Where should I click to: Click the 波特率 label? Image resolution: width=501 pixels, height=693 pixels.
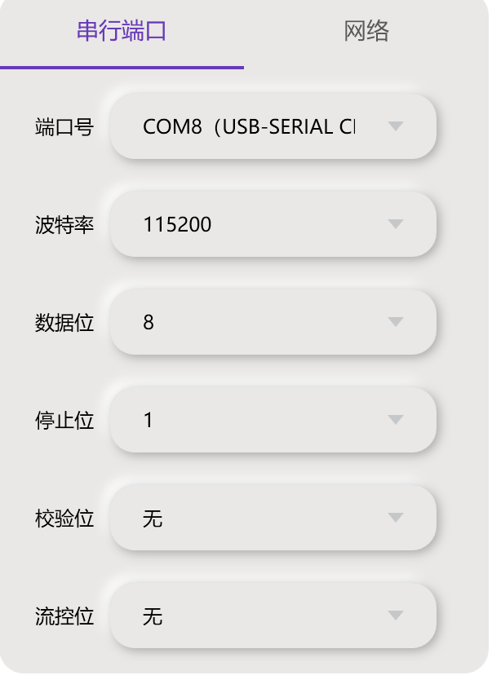click(61, 223)
